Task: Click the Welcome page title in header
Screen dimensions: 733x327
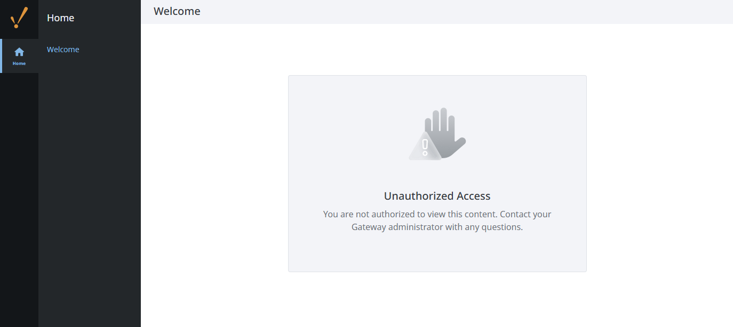Action: pos(177,11)
